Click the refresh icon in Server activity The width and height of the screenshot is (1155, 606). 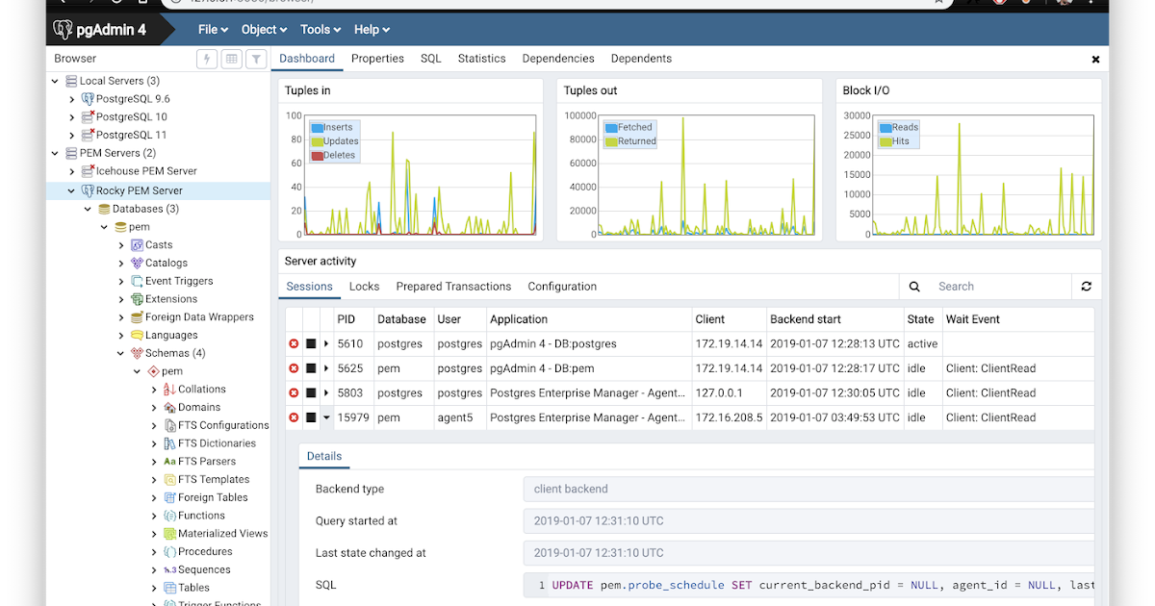1087,287
